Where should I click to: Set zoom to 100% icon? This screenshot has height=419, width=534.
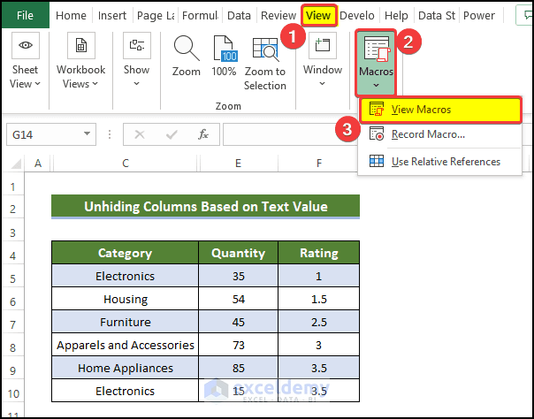224,49
